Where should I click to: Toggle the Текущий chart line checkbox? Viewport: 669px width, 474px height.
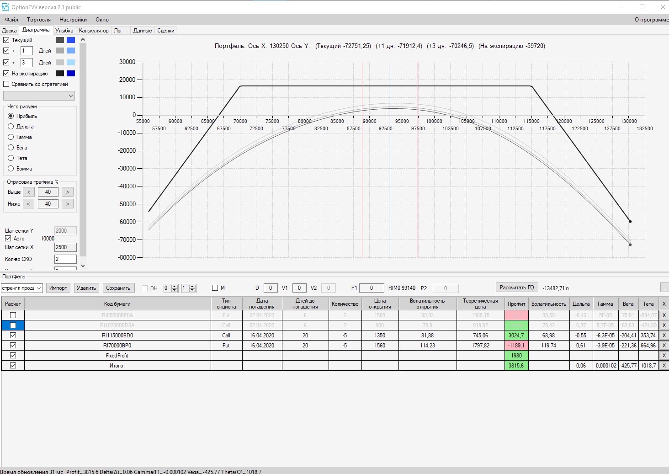[x=6, y=40]
